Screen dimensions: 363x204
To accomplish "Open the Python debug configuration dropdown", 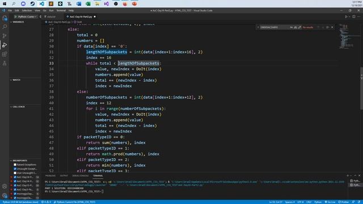I will [27, 16].
